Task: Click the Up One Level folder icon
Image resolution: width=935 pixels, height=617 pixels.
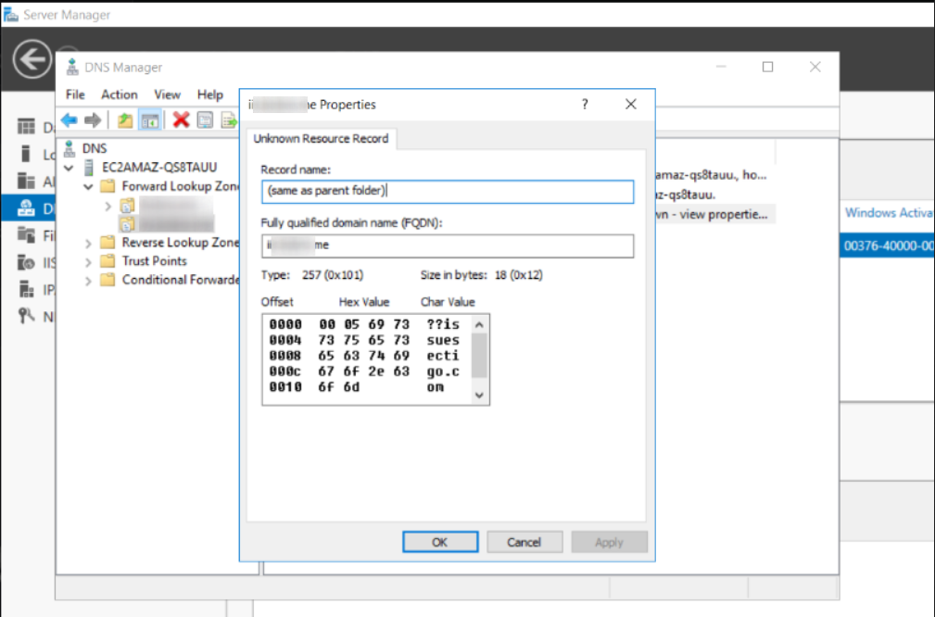Action: tap(124, 120)
